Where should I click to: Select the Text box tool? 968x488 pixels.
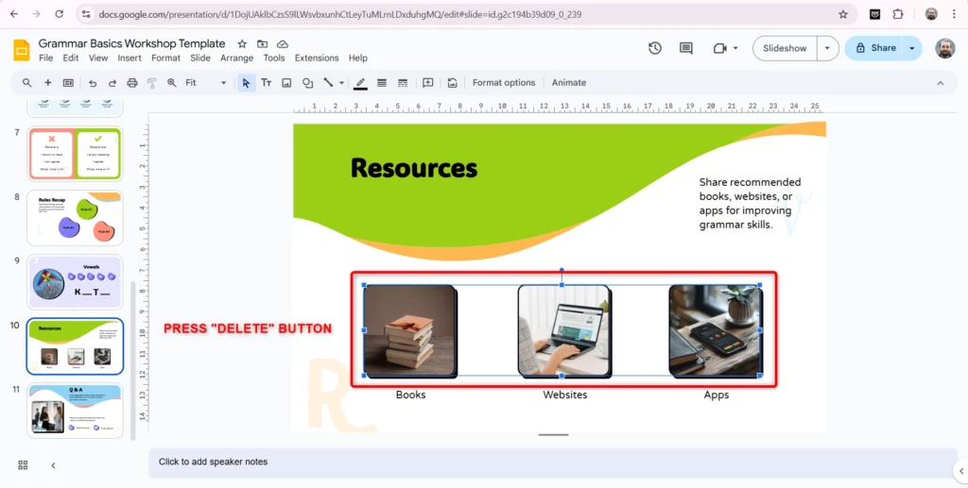(265, 83)
